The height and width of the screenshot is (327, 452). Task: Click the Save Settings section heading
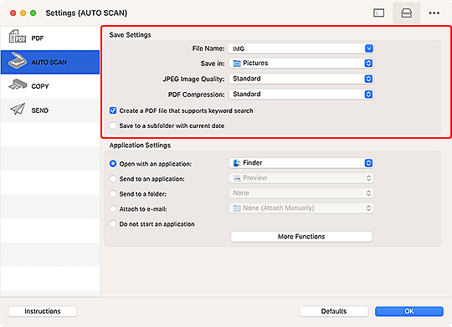click(x=130, y=35)
